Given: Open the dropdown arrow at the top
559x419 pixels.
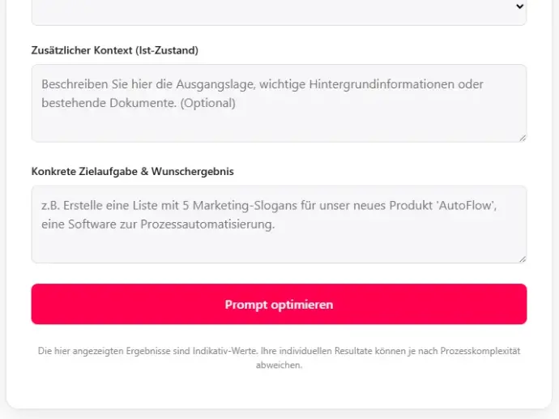Looking at the screenshot, I should 519,6.
